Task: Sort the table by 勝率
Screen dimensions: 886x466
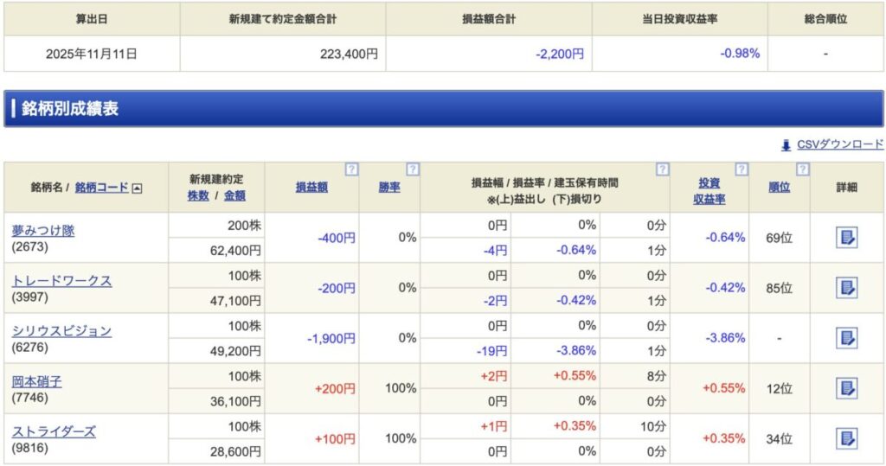Action: point(389,188)
